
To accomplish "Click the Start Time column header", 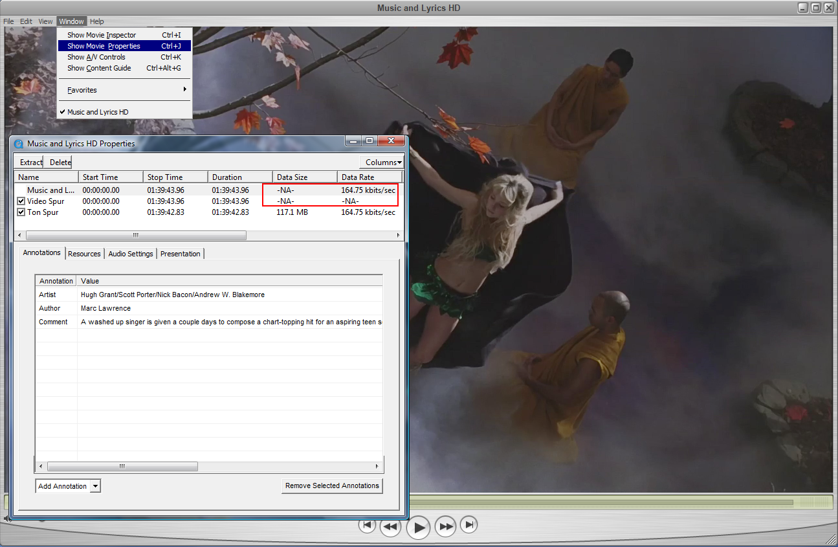I will [x=111, y=177].
